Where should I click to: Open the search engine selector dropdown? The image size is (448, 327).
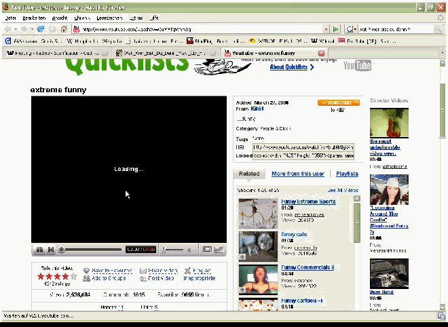point(351,29)
